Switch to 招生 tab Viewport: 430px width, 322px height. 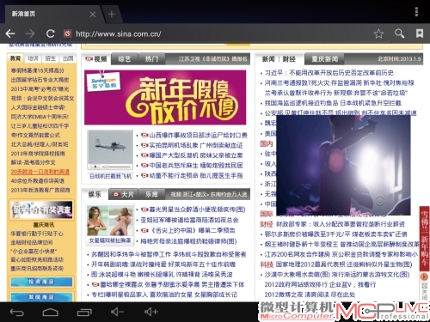[x=51, y=58]
